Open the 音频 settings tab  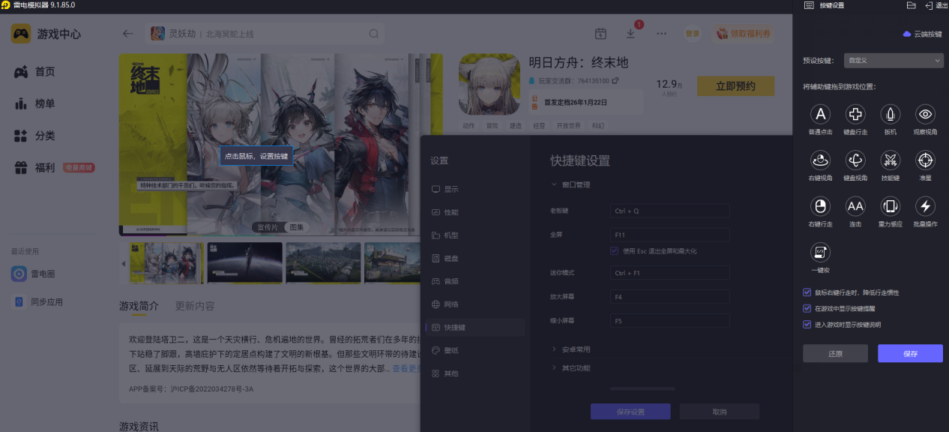click(476, 281)
